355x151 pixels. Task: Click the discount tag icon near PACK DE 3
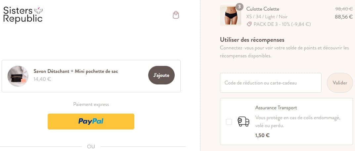[249, 24]
